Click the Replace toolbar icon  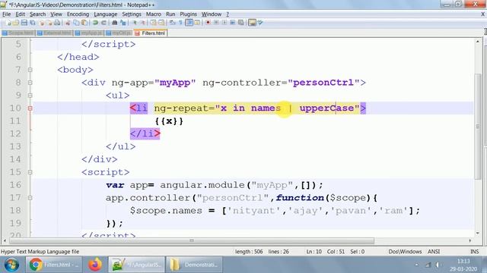click(123, 23)
